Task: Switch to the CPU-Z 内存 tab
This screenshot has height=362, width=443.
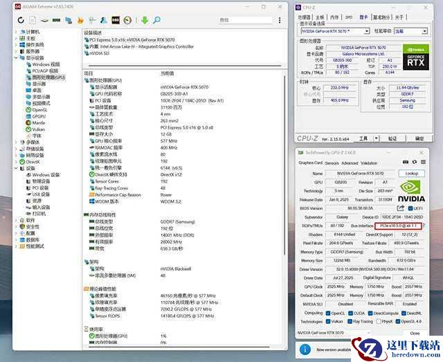Action: coord(334,17)
